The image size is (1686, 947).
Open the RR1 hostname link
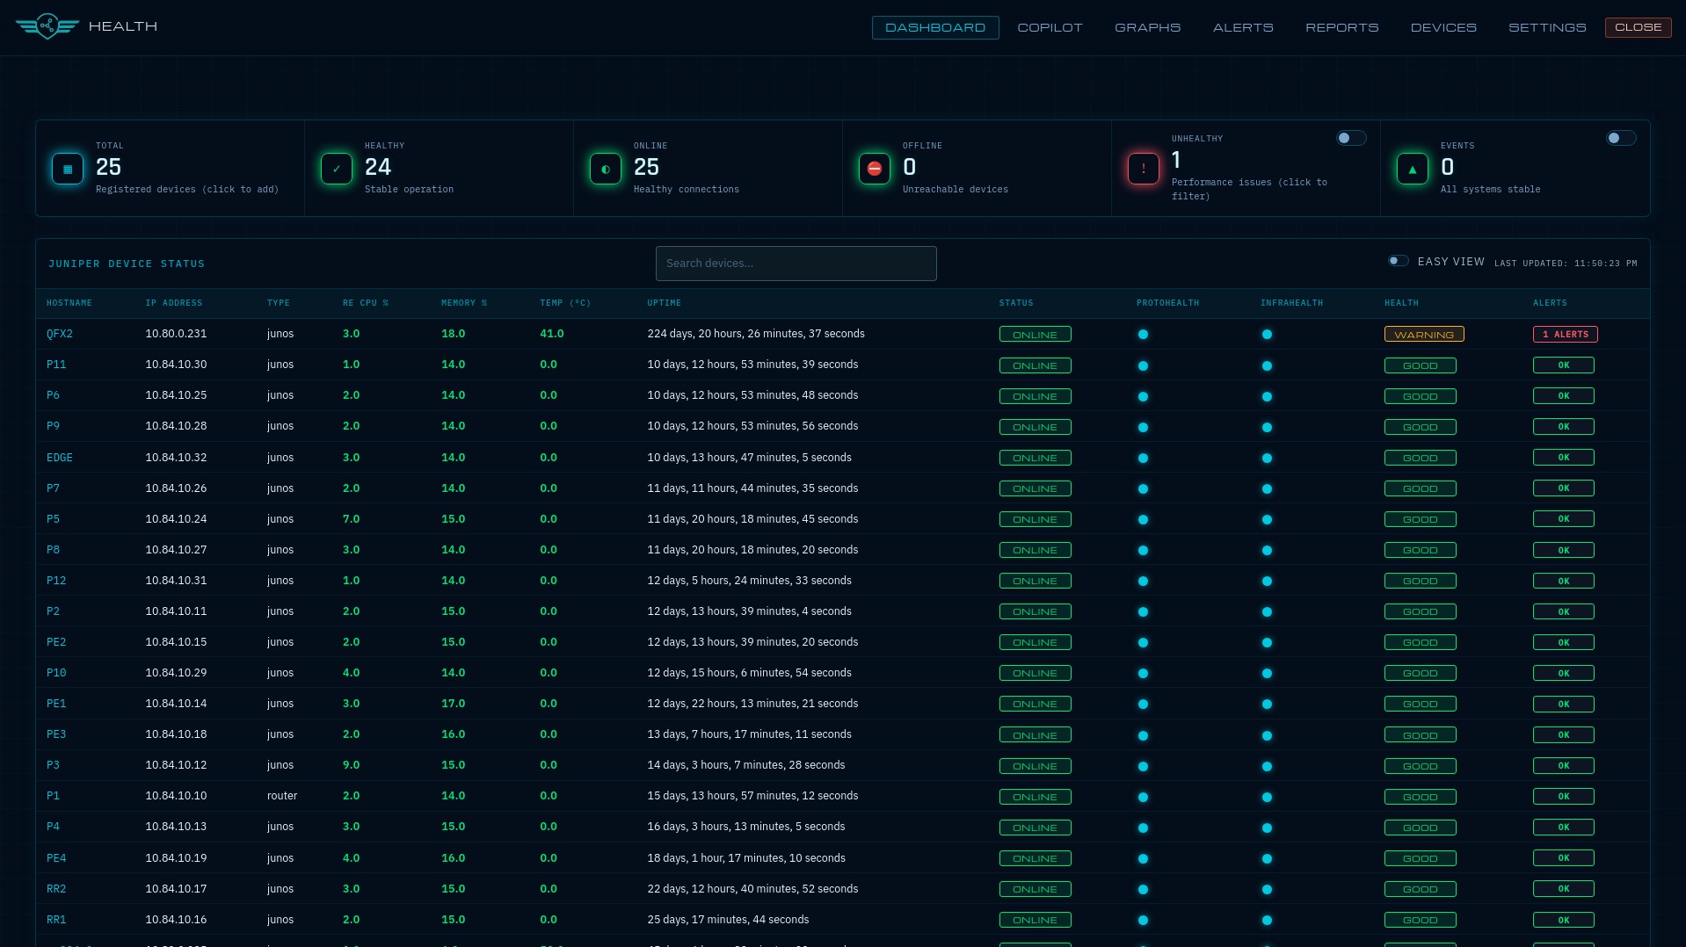point(56,920)
